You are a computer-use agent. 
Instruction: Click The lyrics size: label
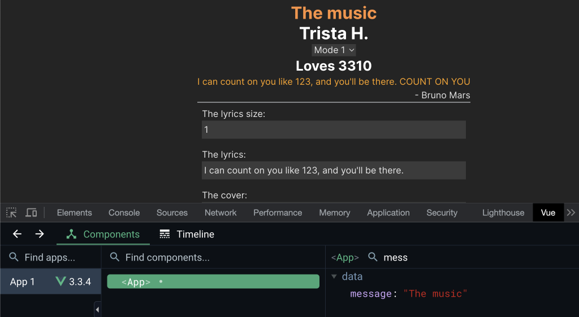[x=234, y=114]
